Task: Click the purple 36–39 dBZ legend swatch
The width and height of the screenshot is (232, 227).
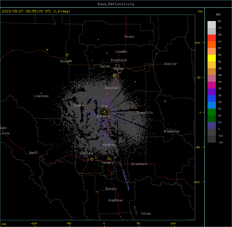Action: click(x=212, y=92)
